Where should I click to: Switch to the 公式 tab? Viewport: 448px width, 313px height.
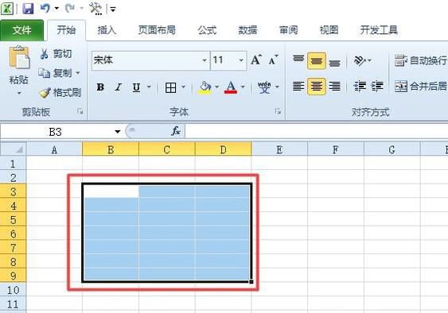click(x=207, y=30)
